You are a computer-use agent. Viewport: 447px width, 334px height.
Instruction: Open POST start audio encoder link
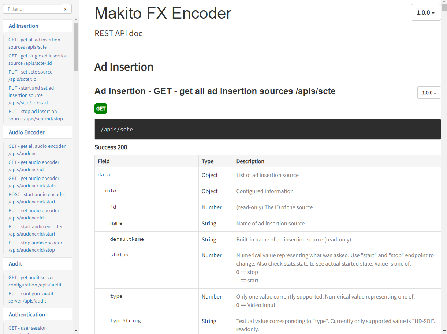[x=37, y=198]
